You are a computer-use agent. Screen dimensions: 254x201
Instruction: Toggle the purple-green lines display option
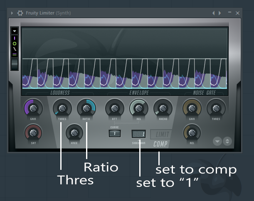tap(15, 54)
